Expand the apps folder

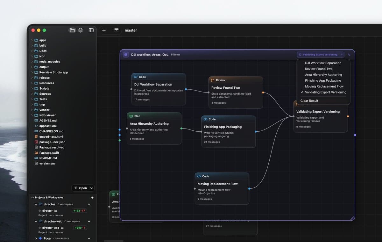[x=32, y=40]
